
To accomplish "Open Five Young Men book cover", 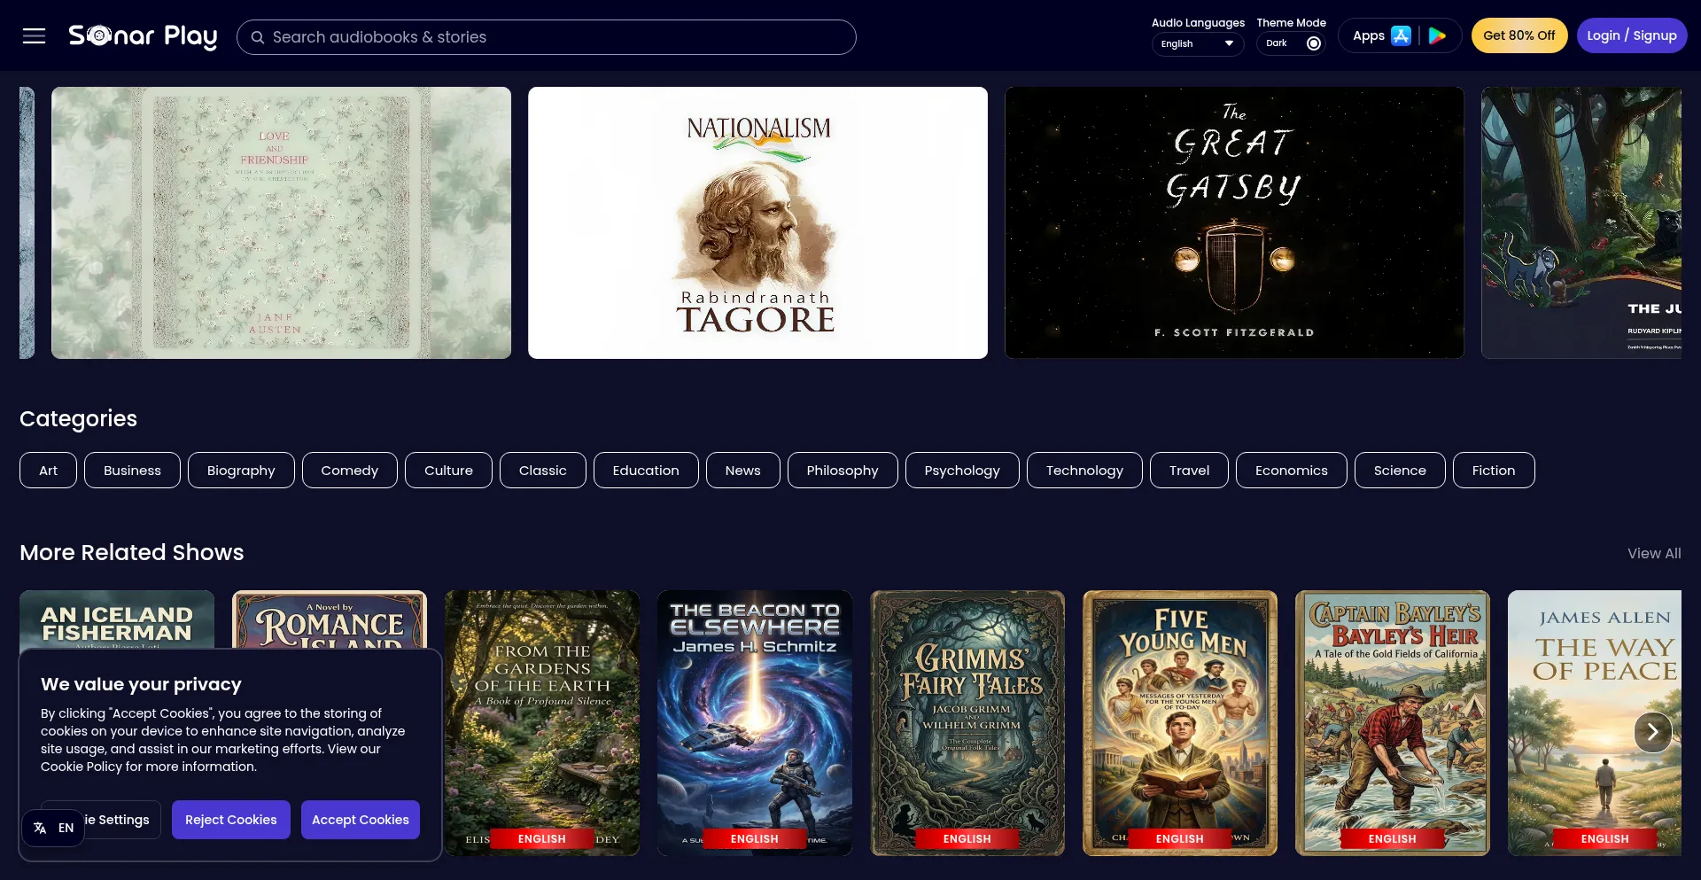I will (x=1180, y=723).
